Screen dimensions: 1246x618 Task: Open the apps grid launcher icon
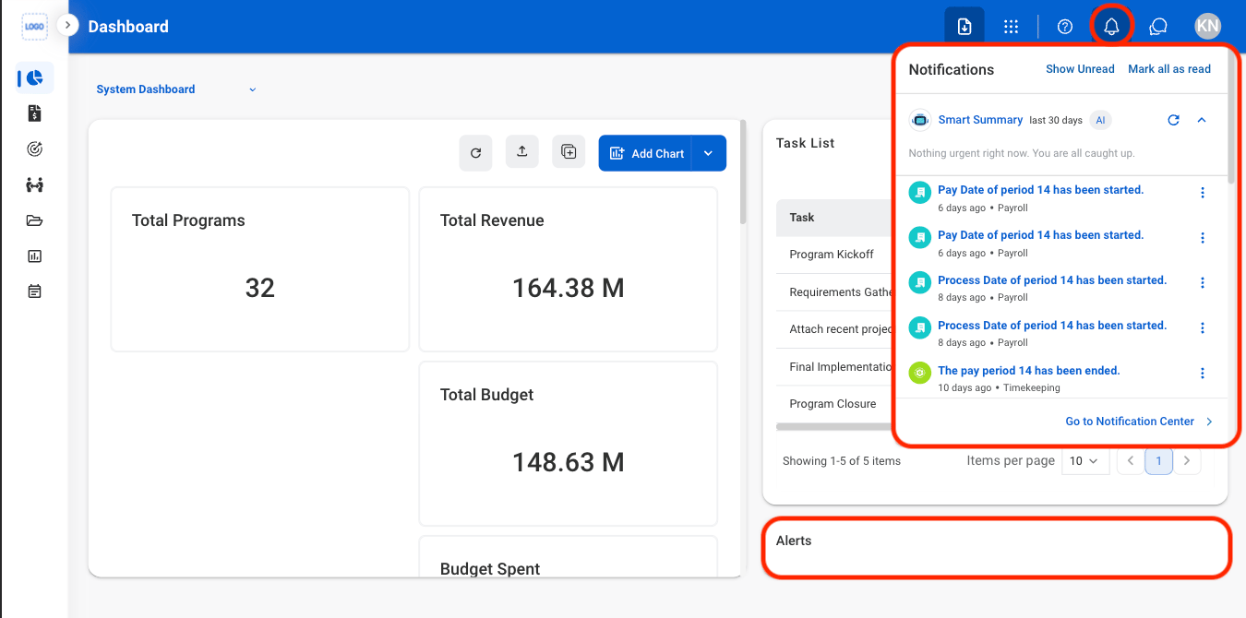tap(1011, 27)
